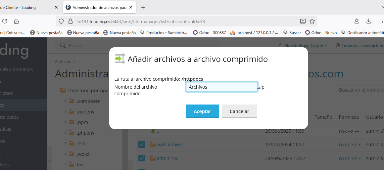The height and width of the screenshot is (170, 384).
Task: Click the up-folder arrow icon
Action: click(153, 131)
